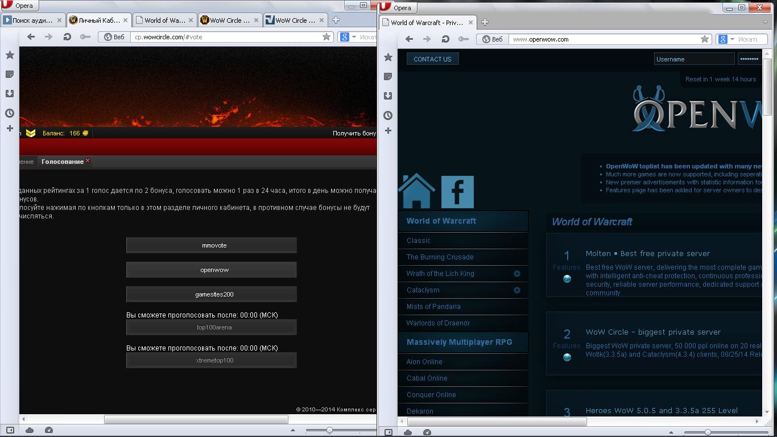Open History panel in left Opera sidebar

coord(10,113)
